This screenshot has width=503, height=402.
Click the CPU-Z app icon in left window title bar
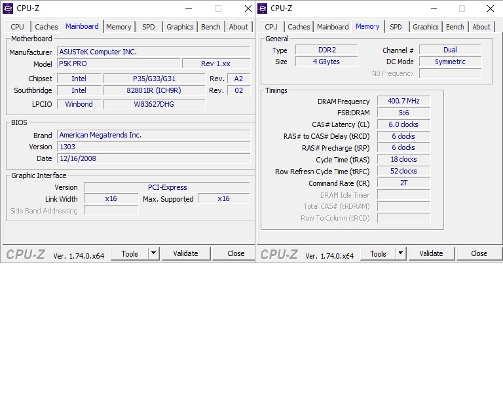click(x=8, y=9)
